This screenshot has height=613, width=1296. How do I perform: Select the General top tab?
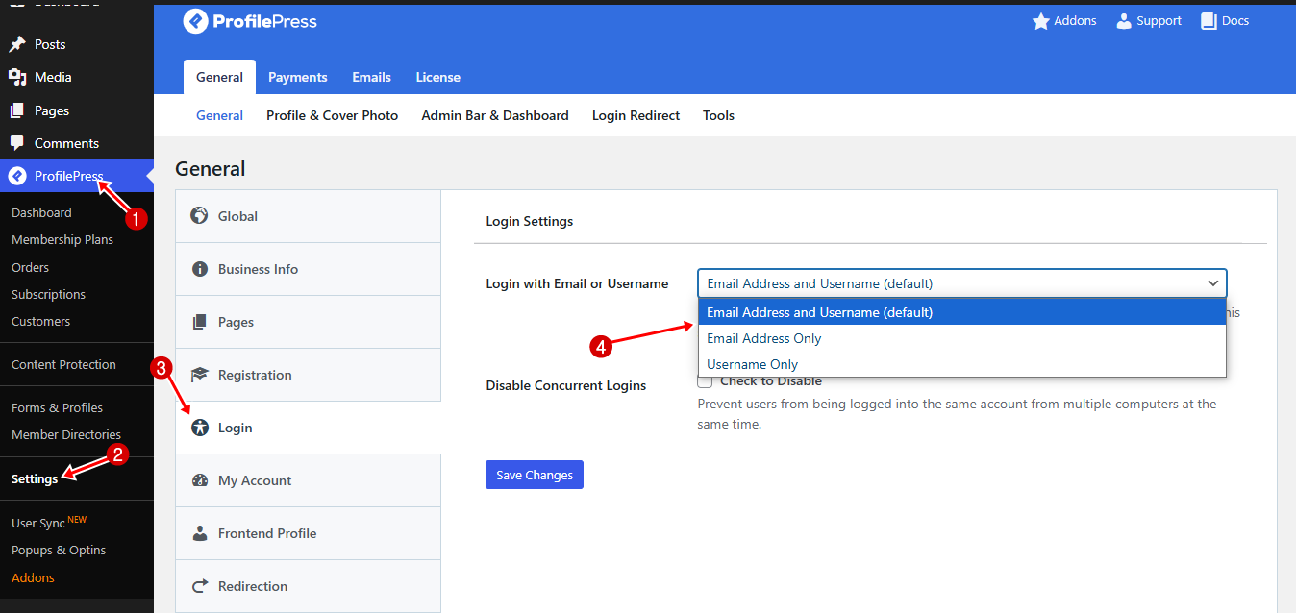219,77
